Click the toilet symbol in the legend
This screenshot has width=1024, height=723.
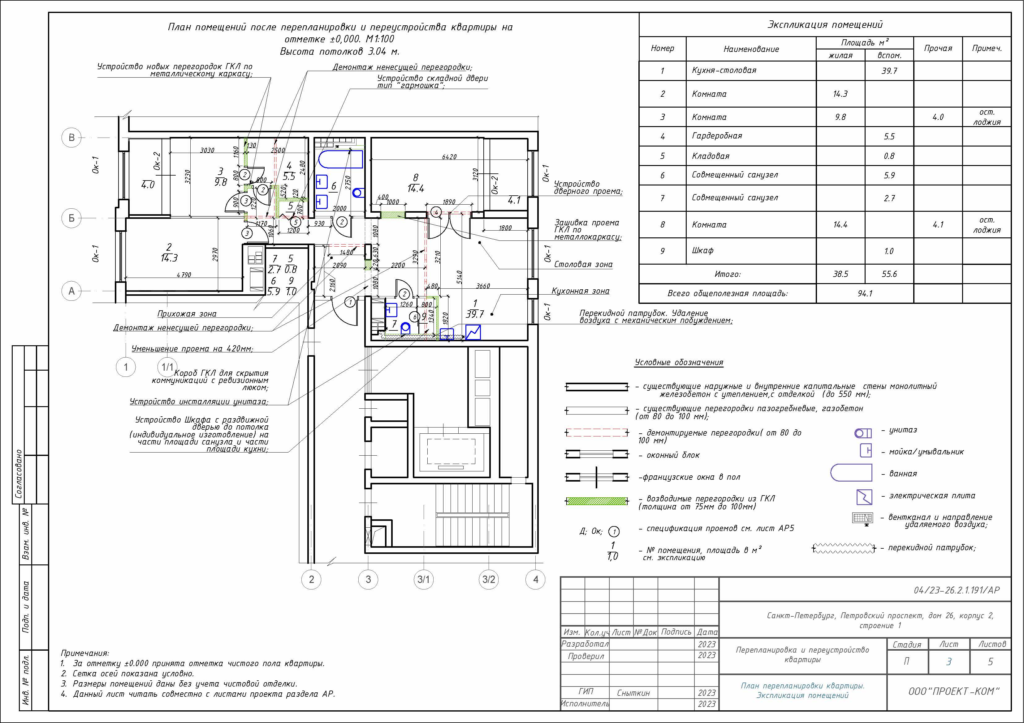click(x=862, y=433)
